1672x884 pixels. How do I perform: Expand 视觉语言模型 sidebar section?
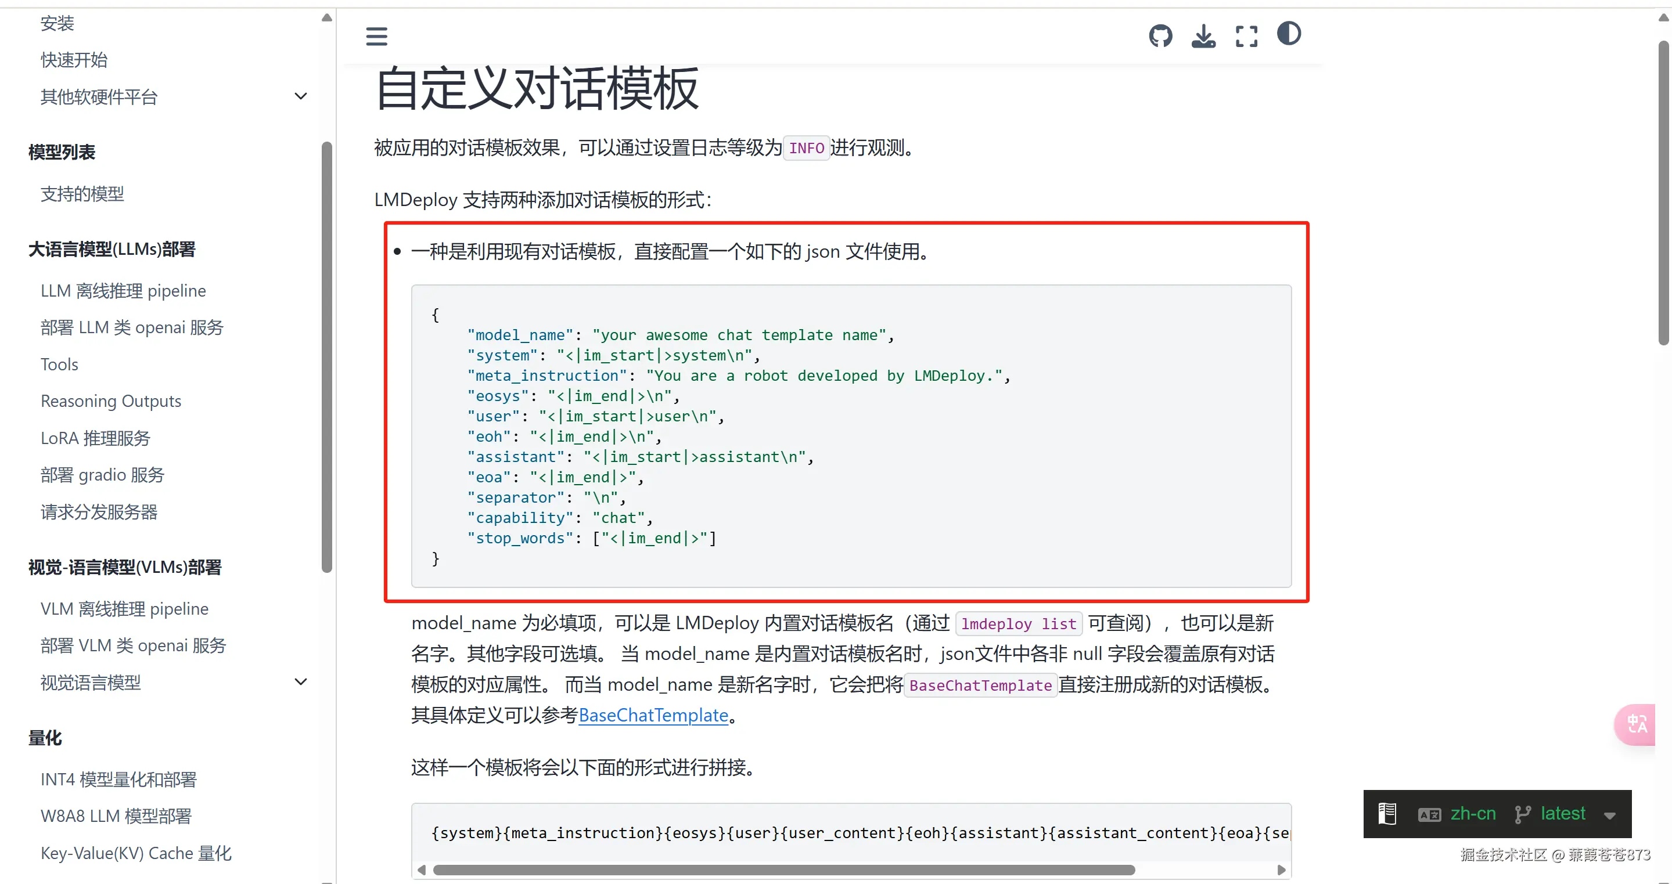click(300, 681)
